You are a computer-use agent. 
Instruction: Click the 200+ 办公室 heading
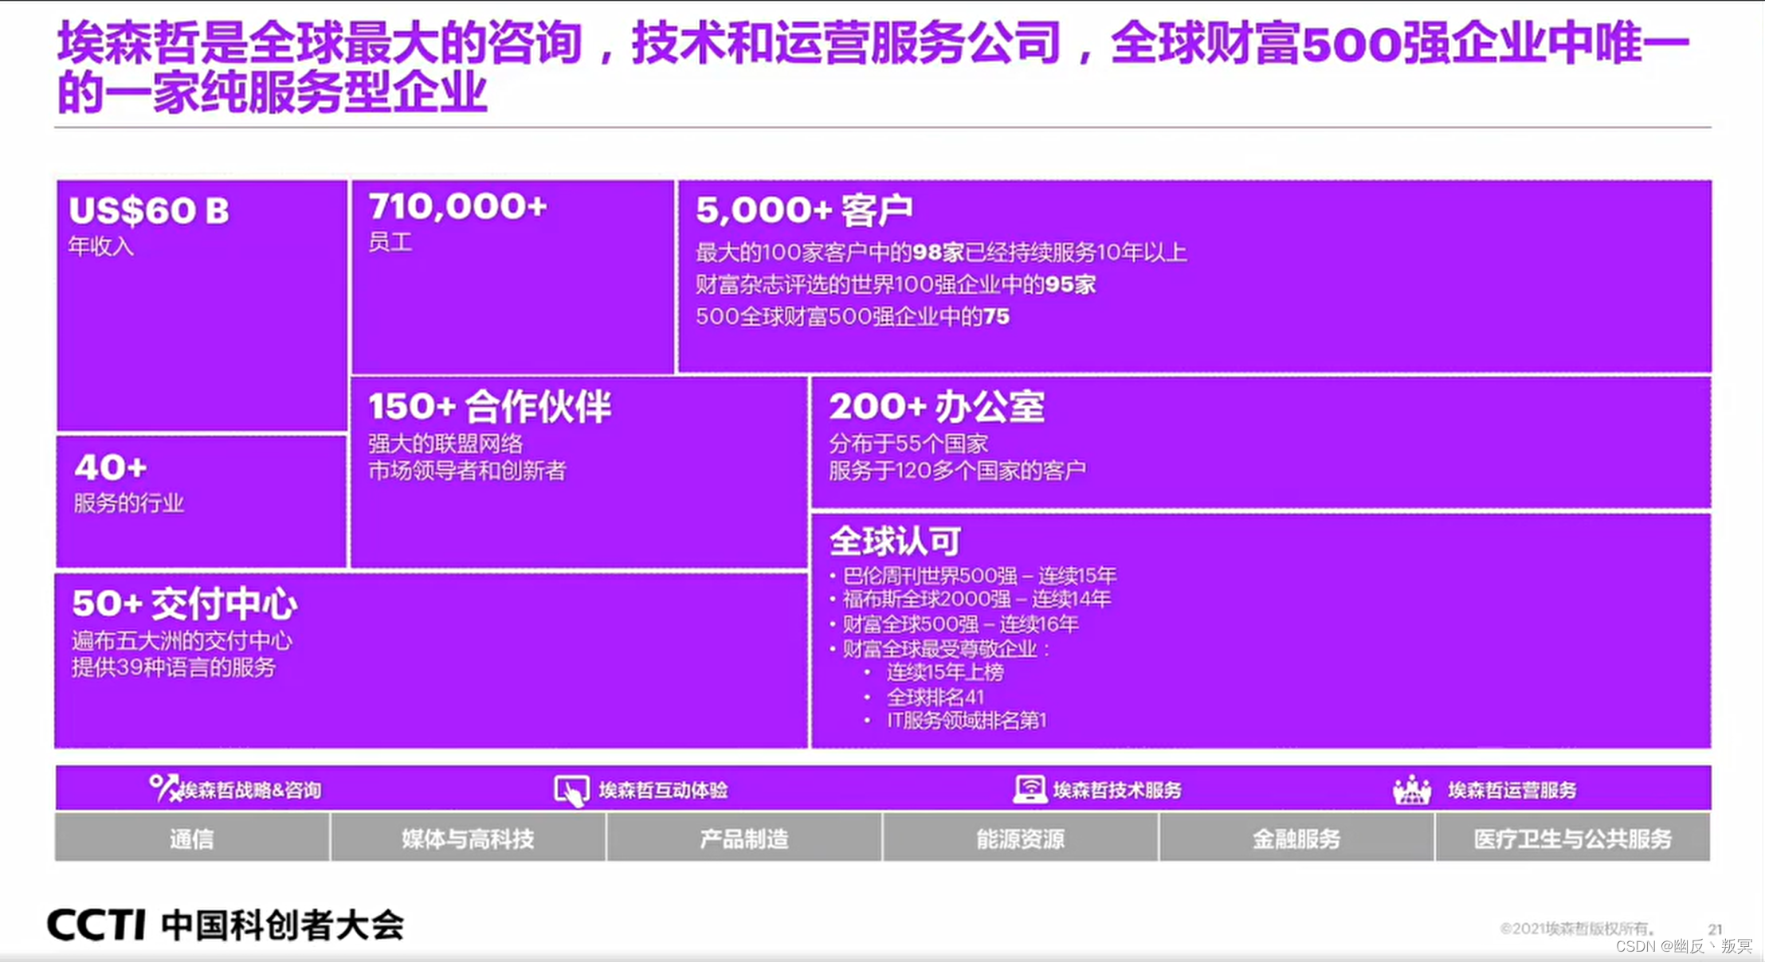click(x=936, y=406)
